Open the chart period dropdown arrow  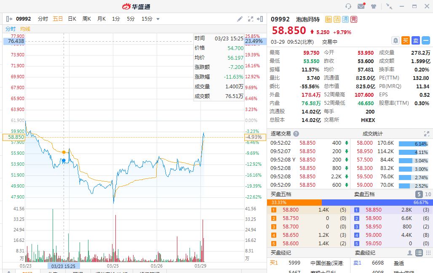[x=158, y=19]
